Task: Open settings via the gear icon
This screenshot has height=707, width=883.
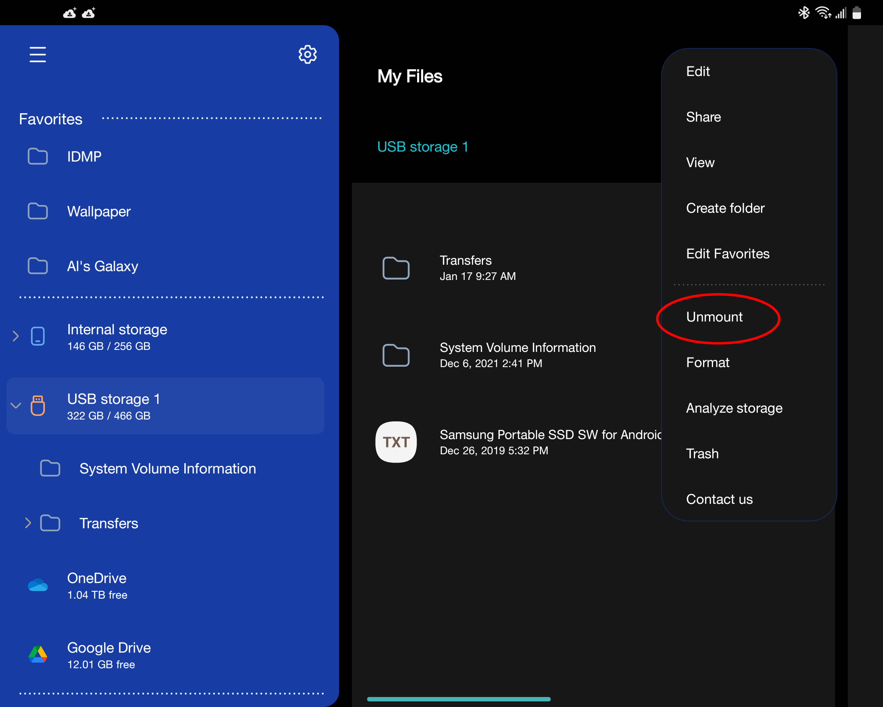Action: [307, 54]
